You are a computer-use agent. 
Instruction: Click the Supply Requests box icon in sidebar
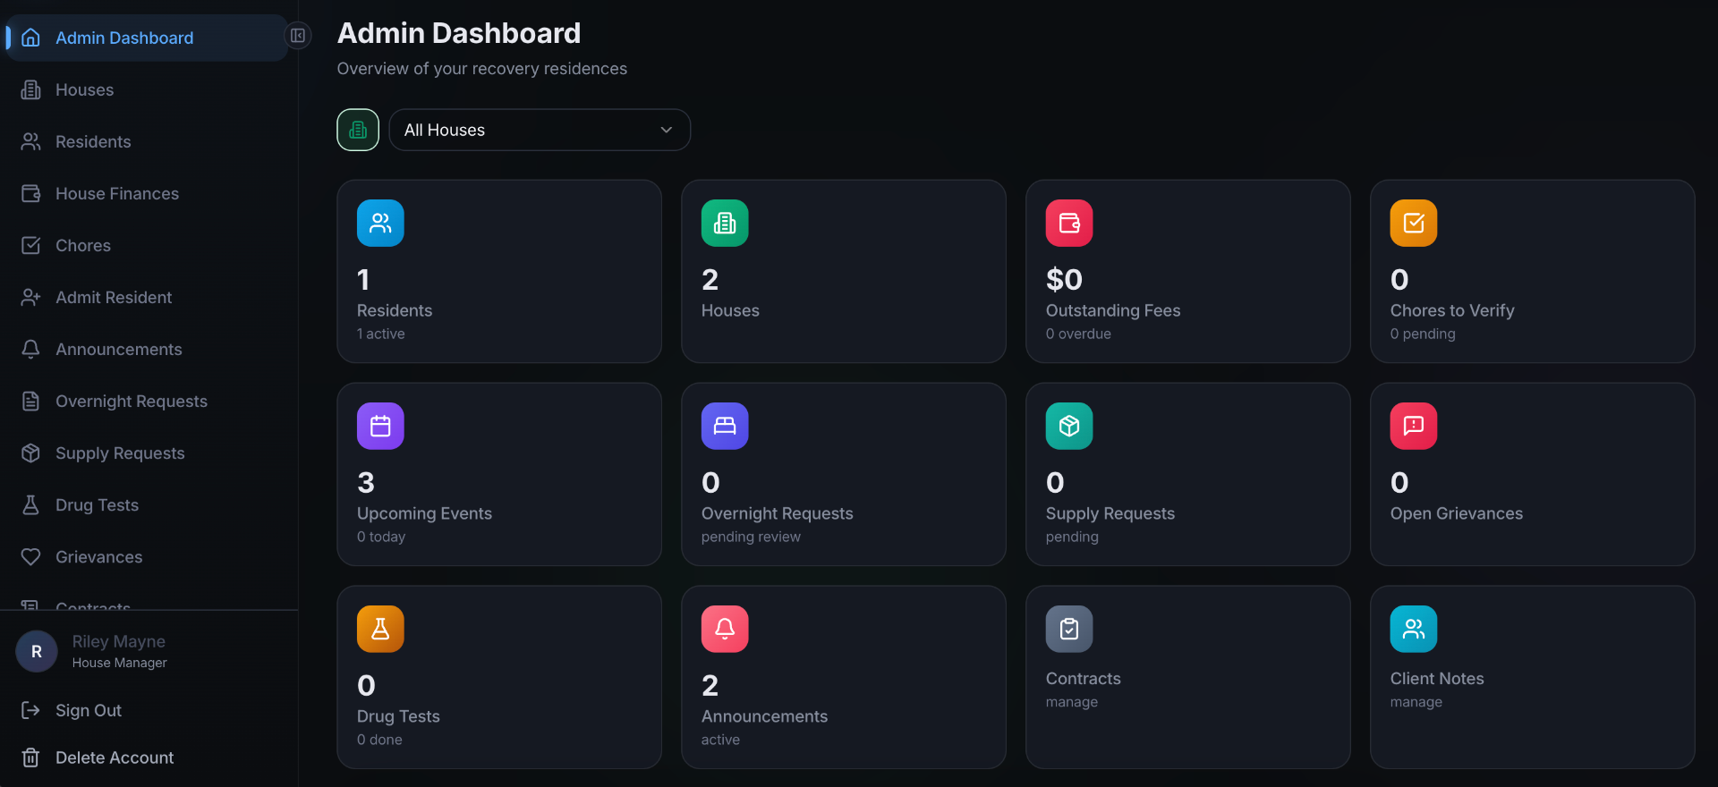click(x=30, y=453)
